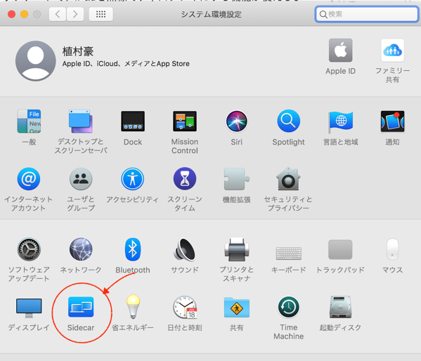Open インターネットアカウント preferences

pos(29,179)
